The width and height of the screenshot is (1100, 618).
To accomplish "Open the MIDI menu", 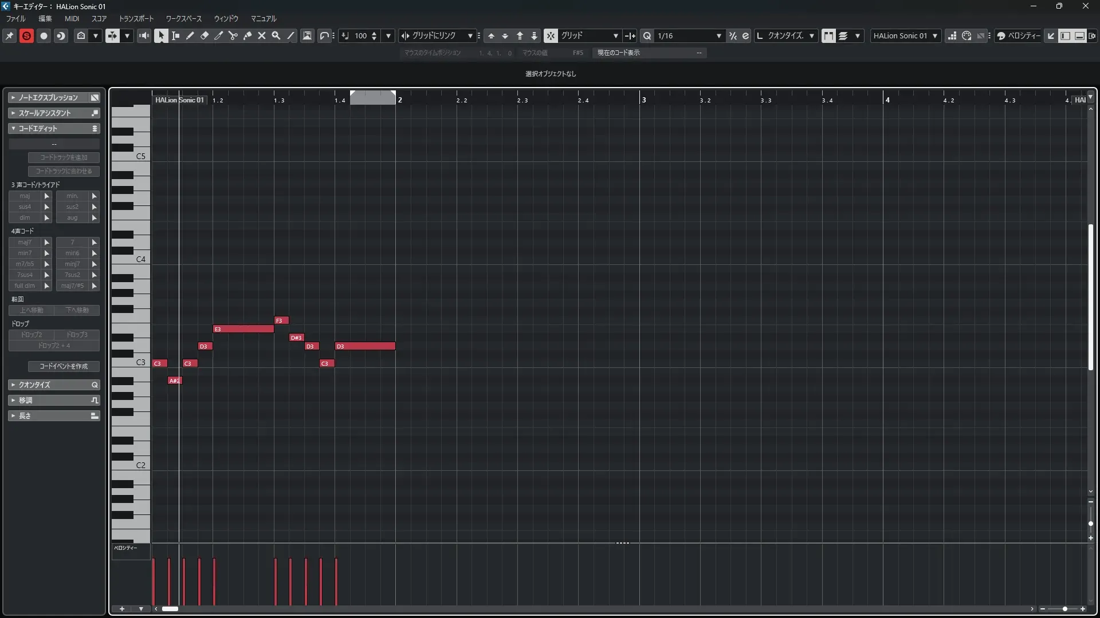I will (72, 18).
